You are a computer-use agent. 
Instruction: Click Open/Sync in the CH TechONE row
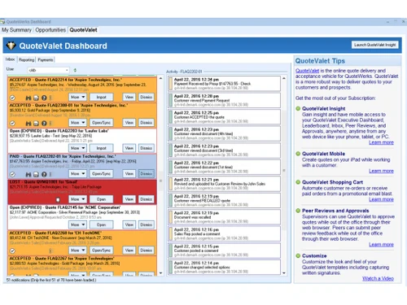point(101,251)
